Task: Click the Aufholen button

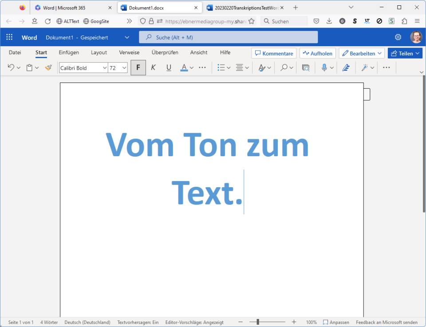Action: (317, 53)
